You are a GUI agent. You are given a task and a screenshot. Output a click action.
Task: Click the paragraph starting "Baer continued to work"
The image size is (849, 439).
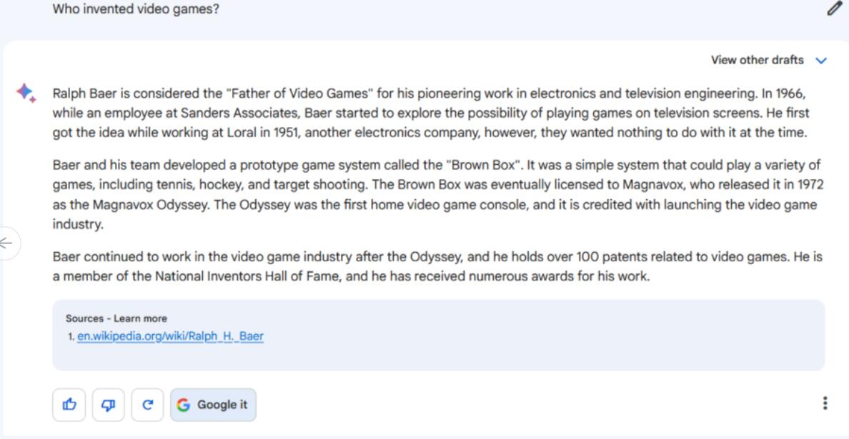(429, 266)
